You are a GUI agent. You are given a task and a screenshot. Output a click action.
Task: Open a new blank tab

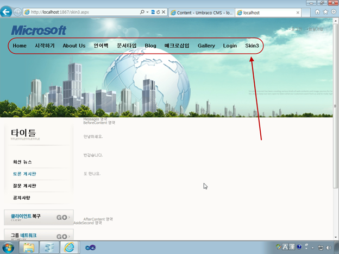click(306, 12)
